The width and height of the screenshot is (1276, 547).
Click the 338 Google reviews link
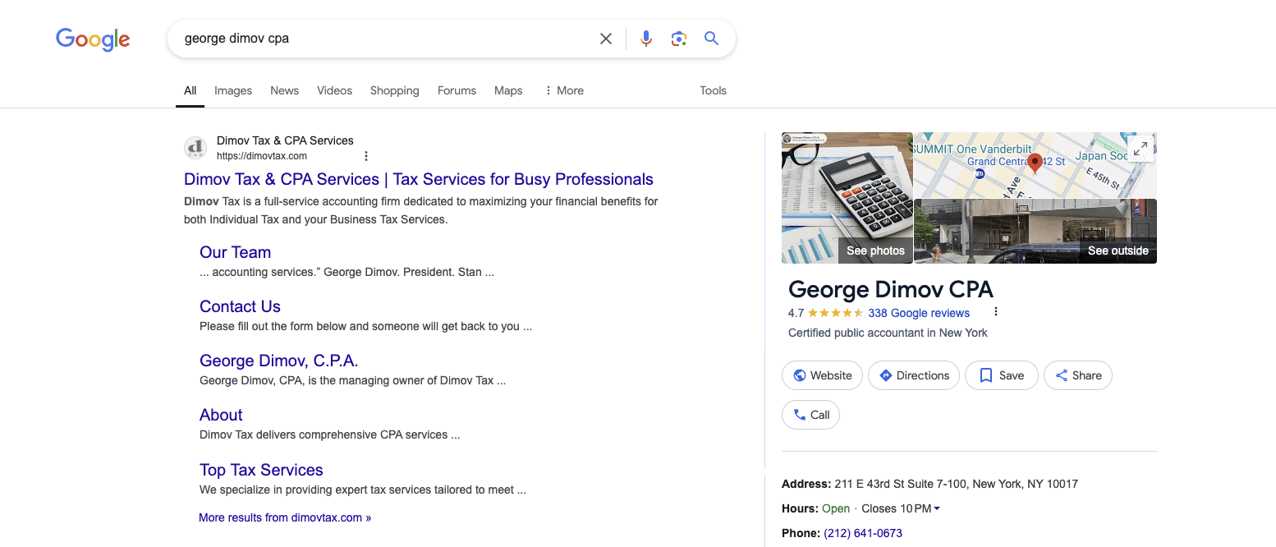coord(920,313)
